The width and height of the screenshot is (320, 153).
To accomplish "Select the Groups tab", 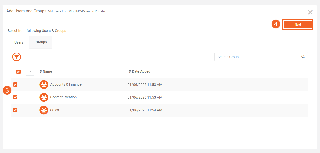I will [41, 42].
